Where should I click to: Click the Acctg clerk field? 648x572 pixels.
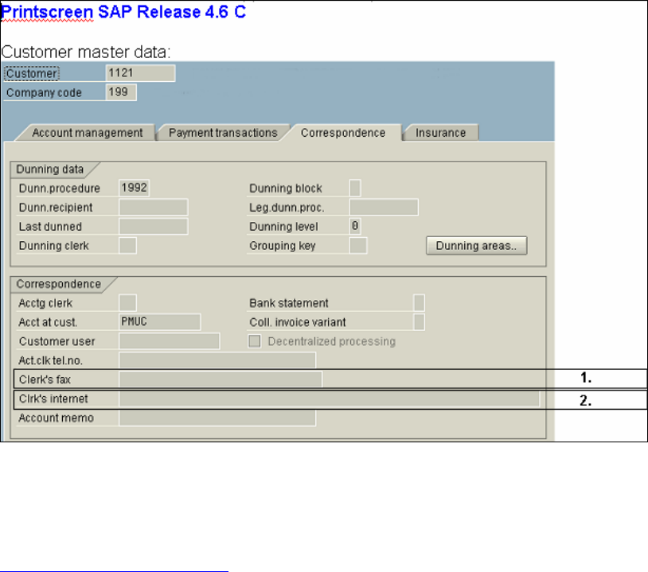127,303
